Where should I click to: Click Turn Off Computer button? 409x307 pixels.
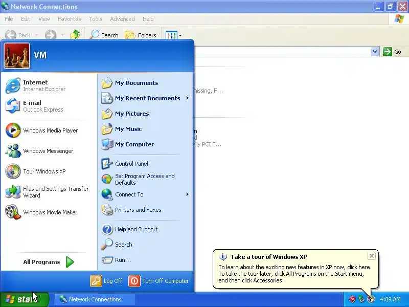[158, 281]
